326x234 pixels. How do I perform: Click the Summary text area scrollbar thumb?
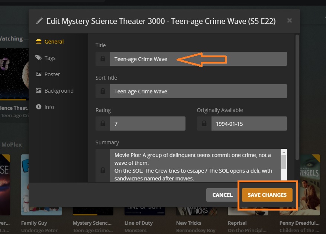(284, 162)
